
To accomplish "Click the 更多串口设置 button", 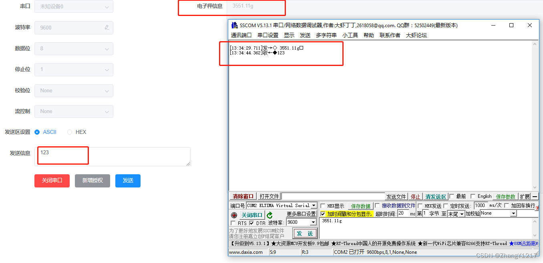I will (301, 214).
